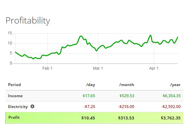Viewport: 189px width, 126px height.
Task: Click the yearly income value $6,354.35
Action: tap(172, 96)
